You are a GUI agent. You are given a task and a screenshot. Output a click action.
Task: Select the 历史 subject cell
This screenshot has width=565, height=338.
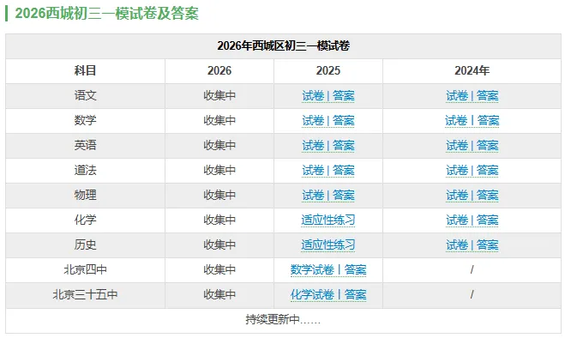click(85, 245)
